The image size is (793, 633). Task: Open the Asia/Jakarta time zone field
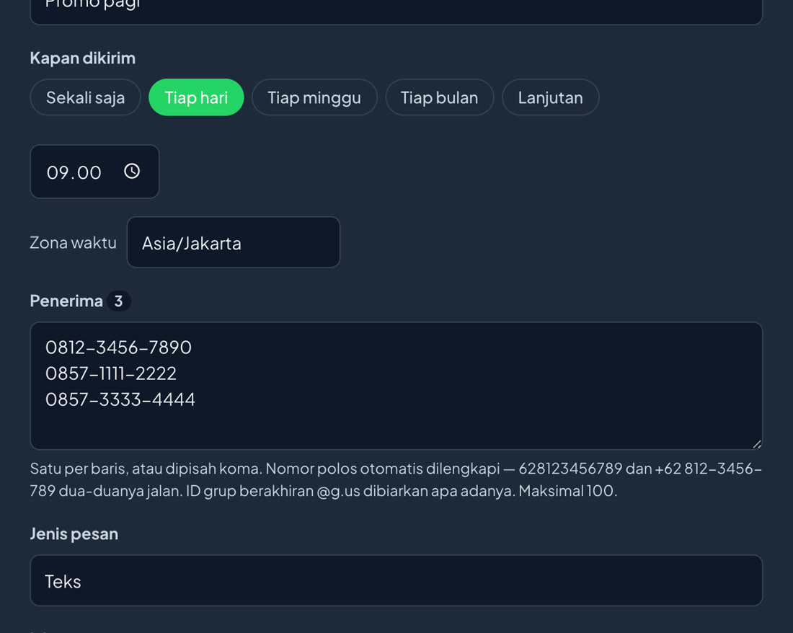tap(233, 242)
